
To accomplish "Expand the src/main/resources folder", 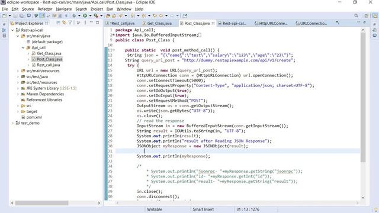I will click(18, 71).
